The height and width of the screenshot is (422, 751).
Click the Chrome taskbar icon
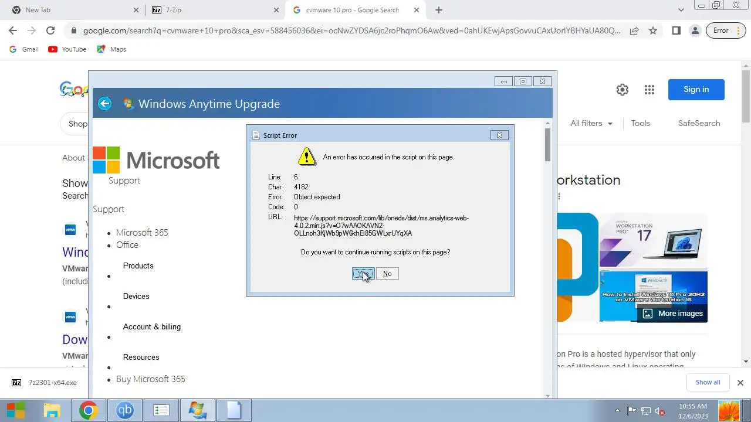pos(89,410)
